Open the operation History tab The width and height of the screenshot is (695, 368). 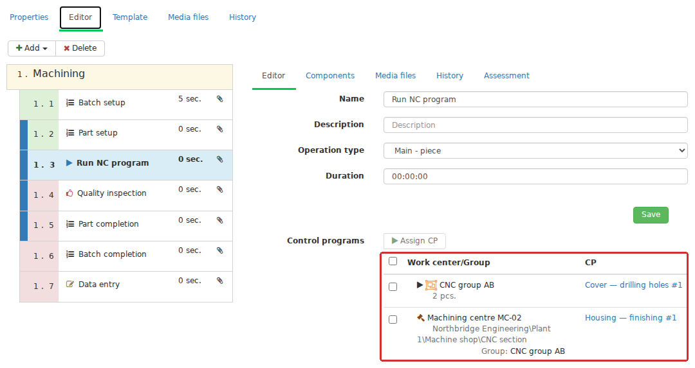point(449,76)
